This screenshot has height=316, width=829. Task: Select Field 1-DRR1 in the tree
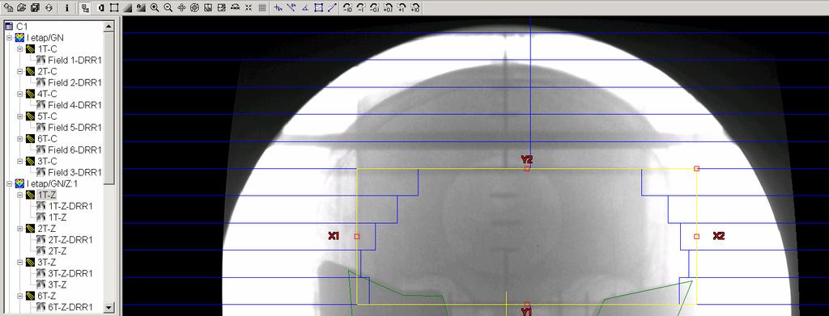(x=74, y=60)
